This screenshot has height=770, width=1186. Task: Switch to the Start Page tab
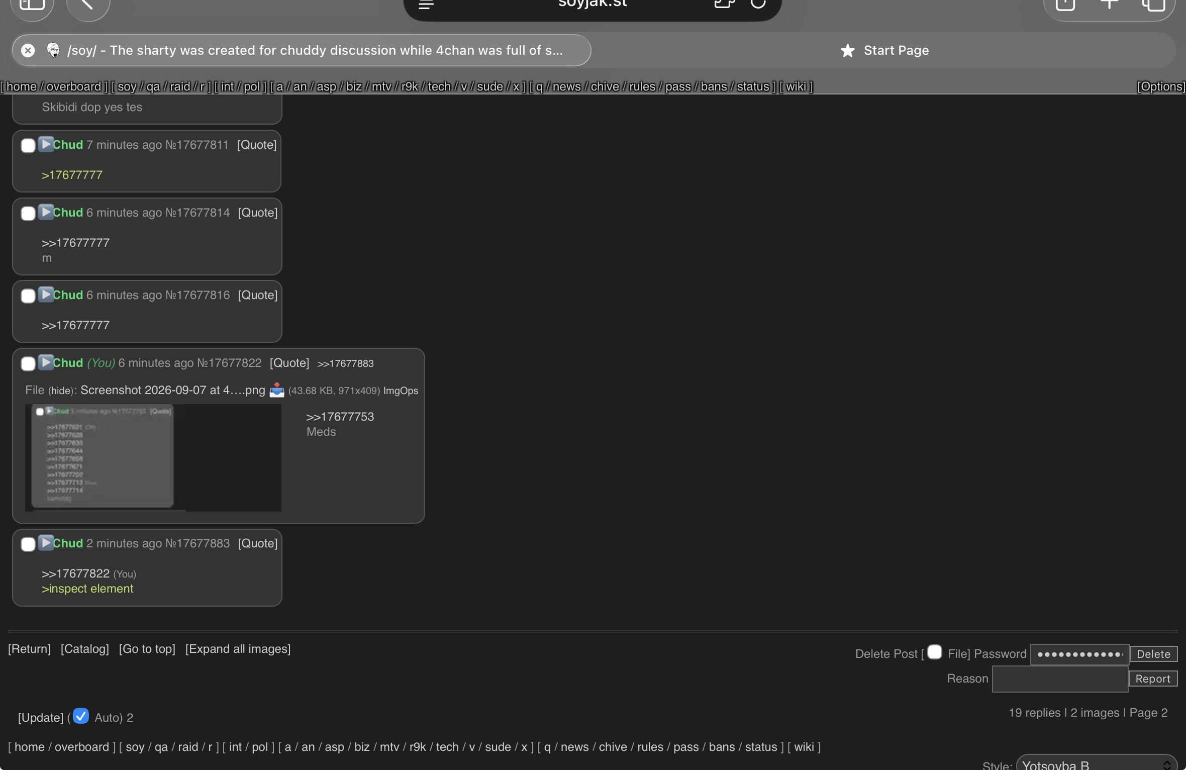pyautogui.click(x=884, y=50)
